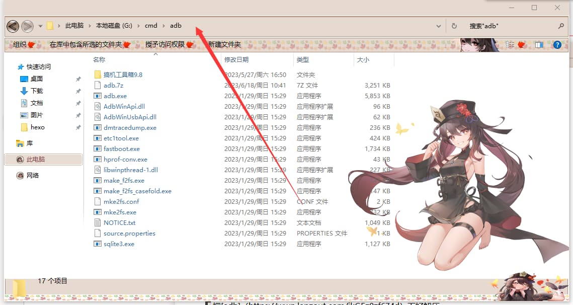Select the file dmtracedump.exe

tap(130, 128)
